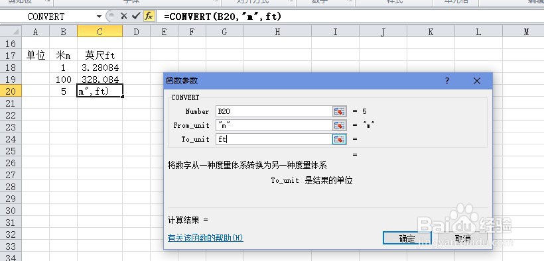Viewport: 544px width, 261px height.
Task: Collapse dialog via To_unit range selector icon
Action: (339, 139)
